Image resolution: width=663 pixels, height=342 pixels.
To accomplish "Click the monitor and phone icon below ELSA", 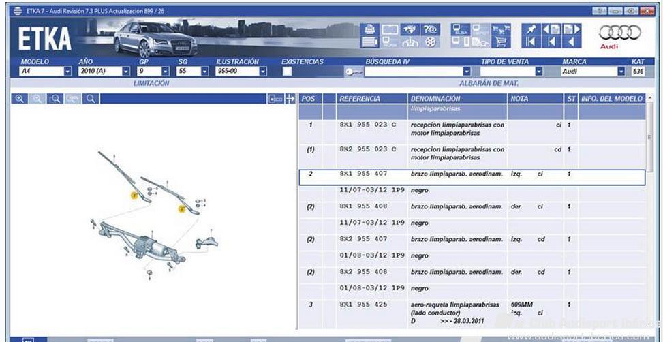I will (x=461, y=42).
